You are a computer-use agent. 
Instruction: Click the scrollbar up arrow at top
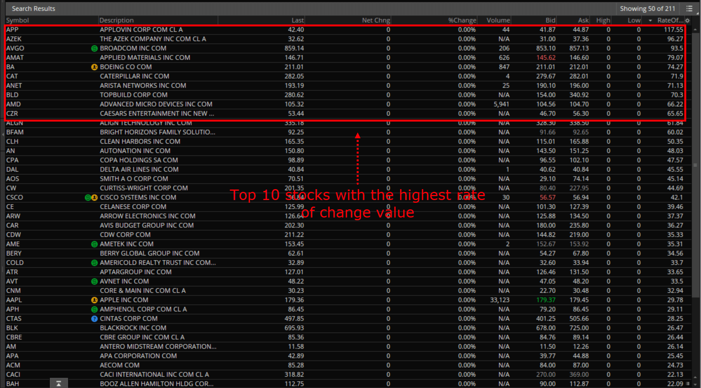pyautogui.click(x=695, y=29)
